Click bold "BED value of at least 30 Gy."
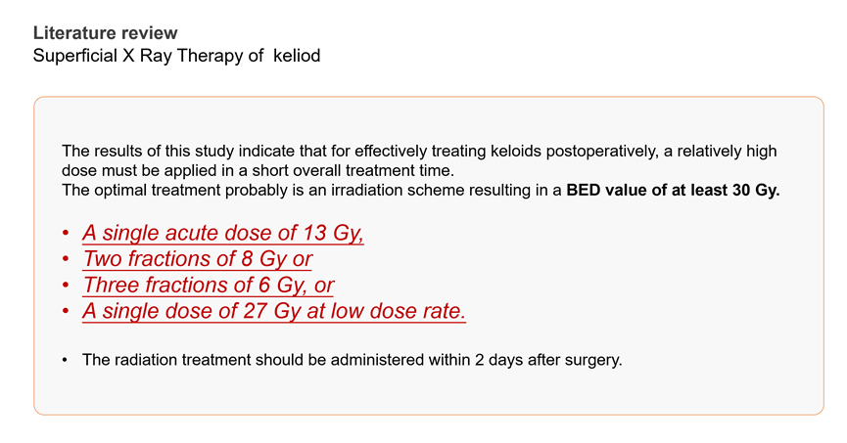 coord(674,191)
